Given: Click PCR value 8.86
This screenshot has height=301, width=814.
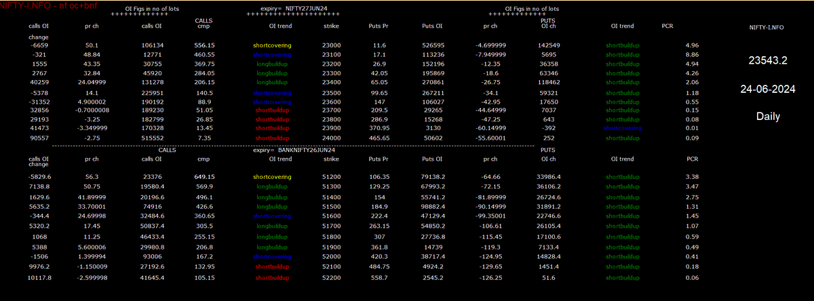Looking at the screenshot, I should click(693, 54).
